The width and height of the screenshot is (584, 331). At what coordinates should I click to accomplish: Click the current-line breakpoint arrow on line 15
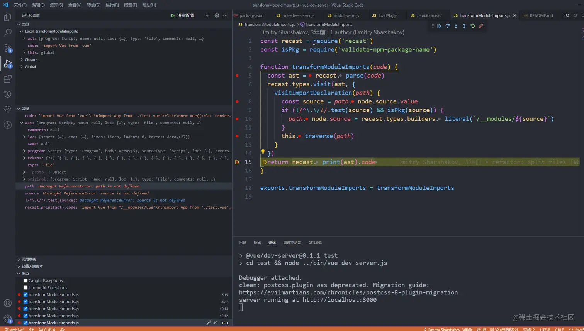click(x=237, y=162)
